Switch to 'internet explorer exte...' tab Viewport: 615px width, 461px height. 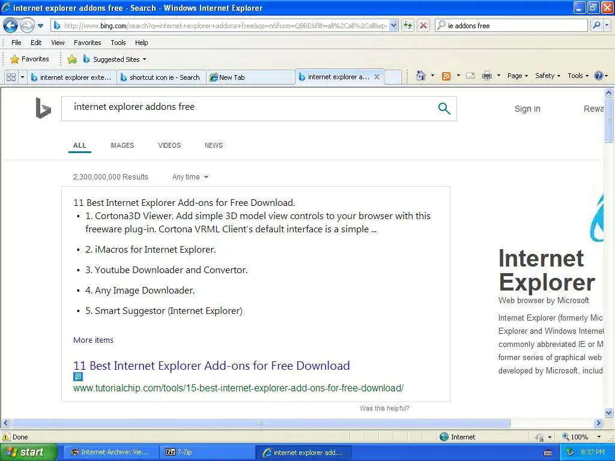72,77
